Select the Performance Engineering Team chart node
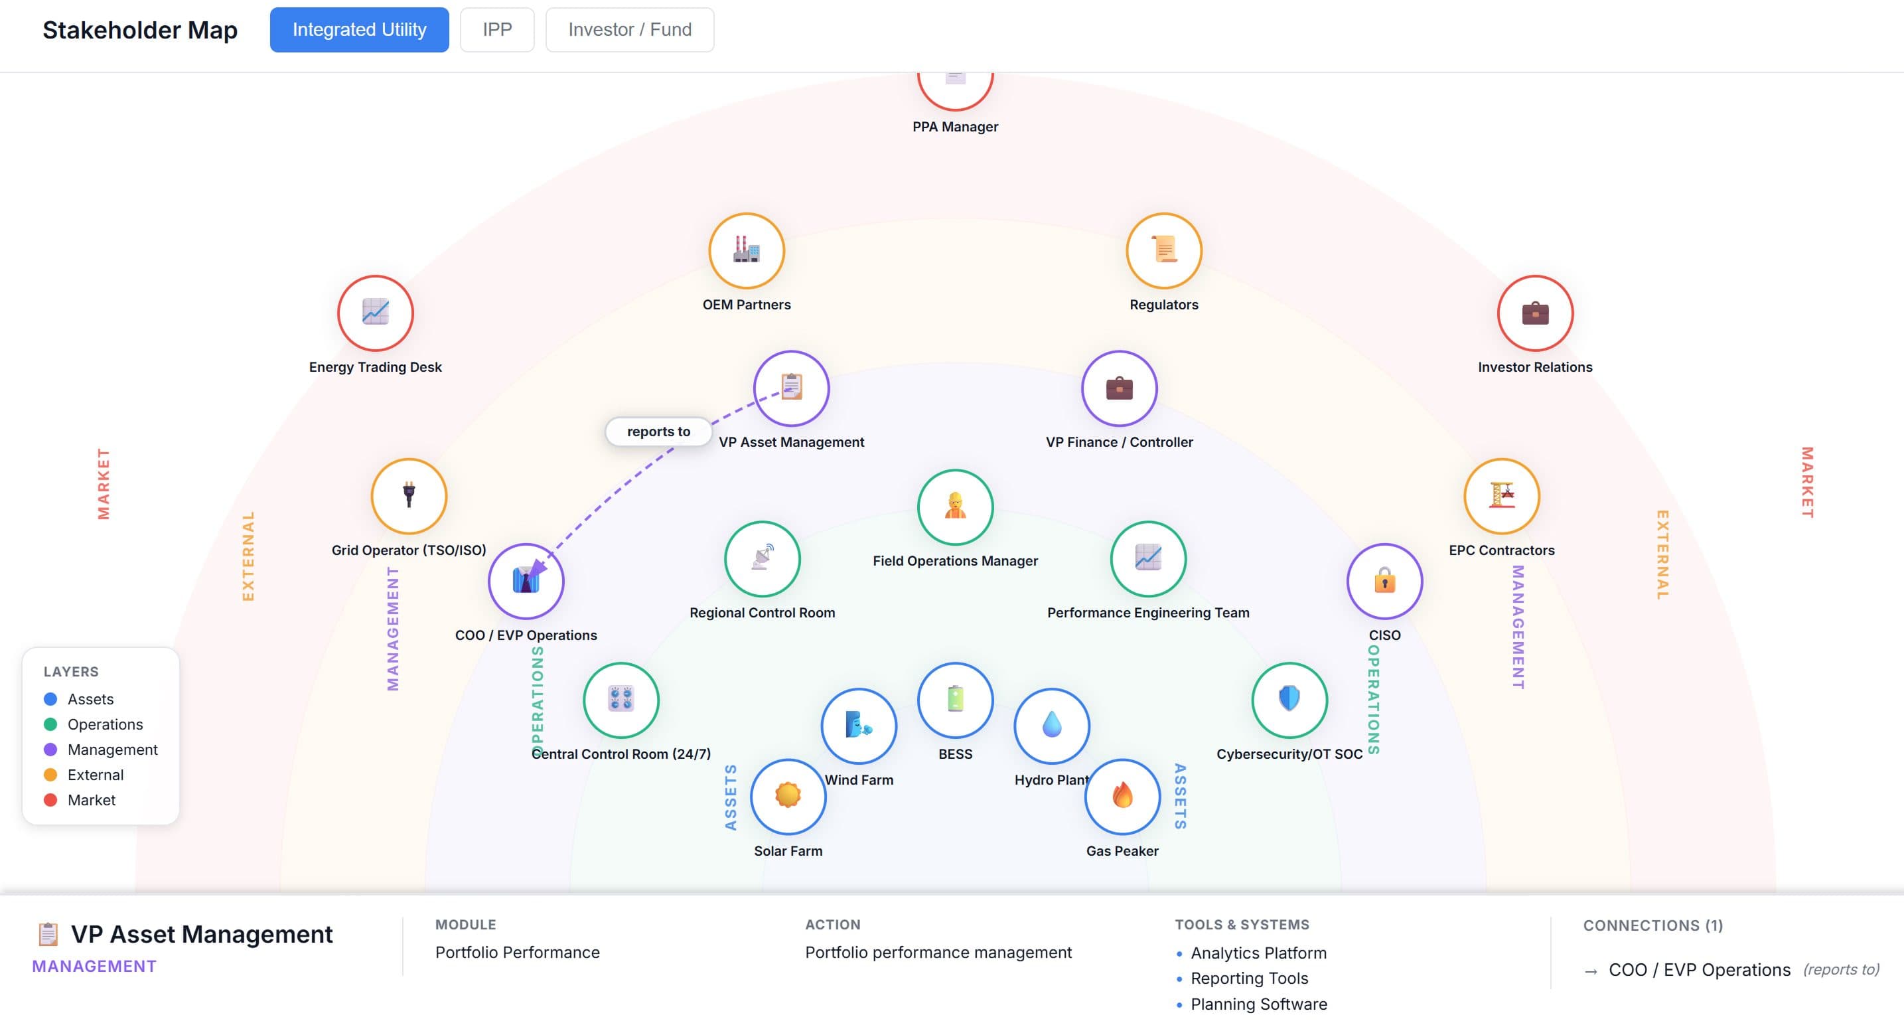Screen dimensions: 1904x1031 pos(1148,559)
